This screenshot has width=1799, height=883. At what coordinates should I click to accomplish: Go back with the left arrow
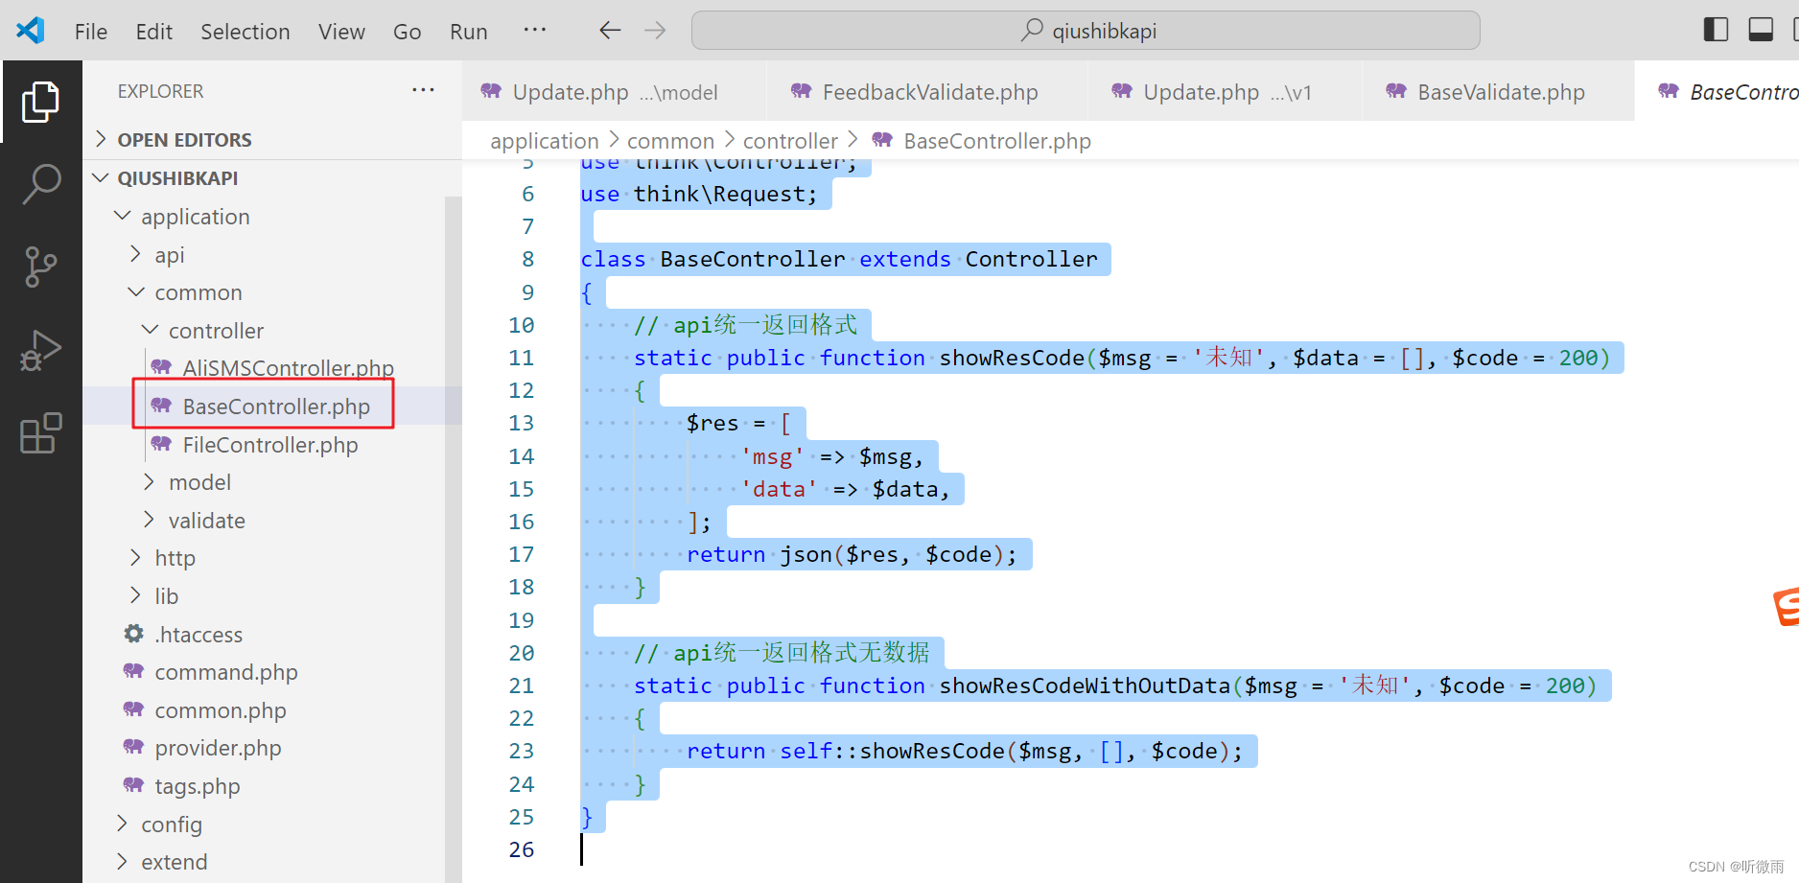[x=610, y=31]
